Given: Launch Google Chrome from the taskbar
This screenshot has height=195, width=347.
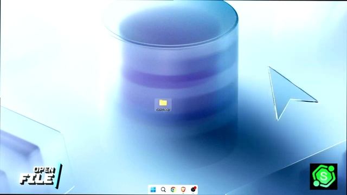Looking at the screenshot, I should point(173,190).
